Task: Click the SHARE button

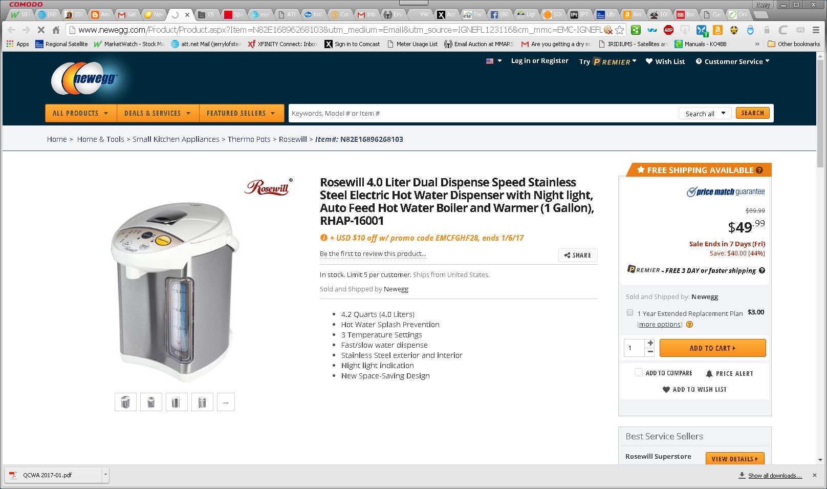Action: coord(578,255)
